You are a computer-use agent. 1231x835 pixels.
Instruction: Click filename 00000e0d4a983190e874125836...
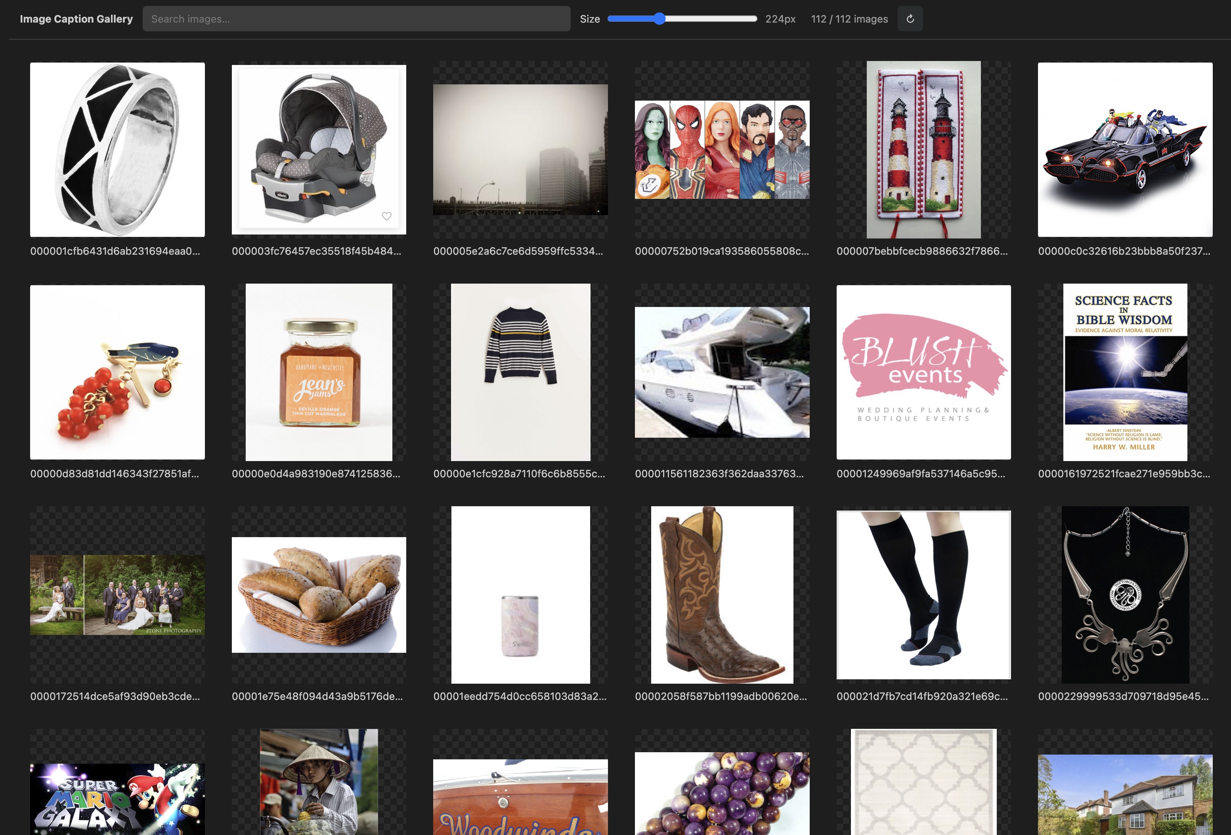point(316,473)
